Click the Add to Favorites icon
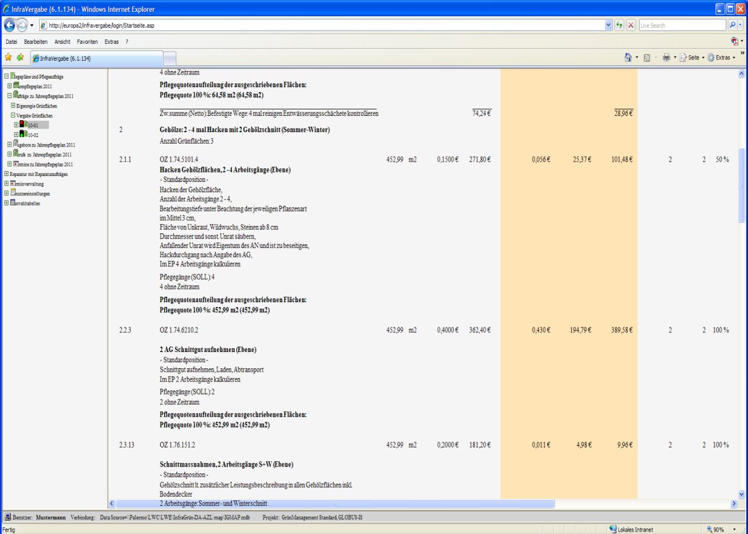 [20, 58]
